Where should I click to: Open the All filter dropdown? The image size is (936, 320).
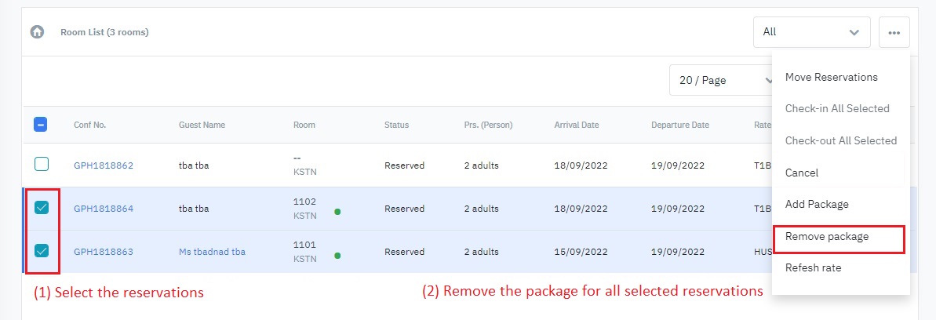click(x=811, y=32)
